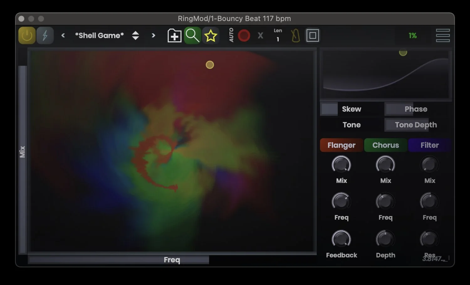Screen dimensions: 470x285
Task: Click the Filter effect button
Action: click(430, 145)
